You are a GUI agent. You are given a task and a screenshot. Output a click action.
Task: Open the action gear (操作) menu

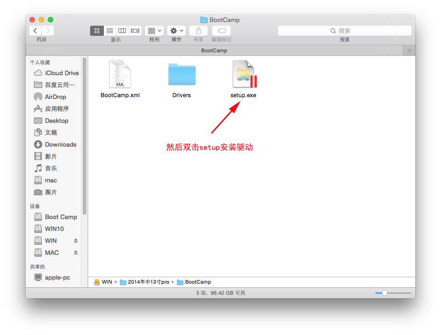click(176, 31)
